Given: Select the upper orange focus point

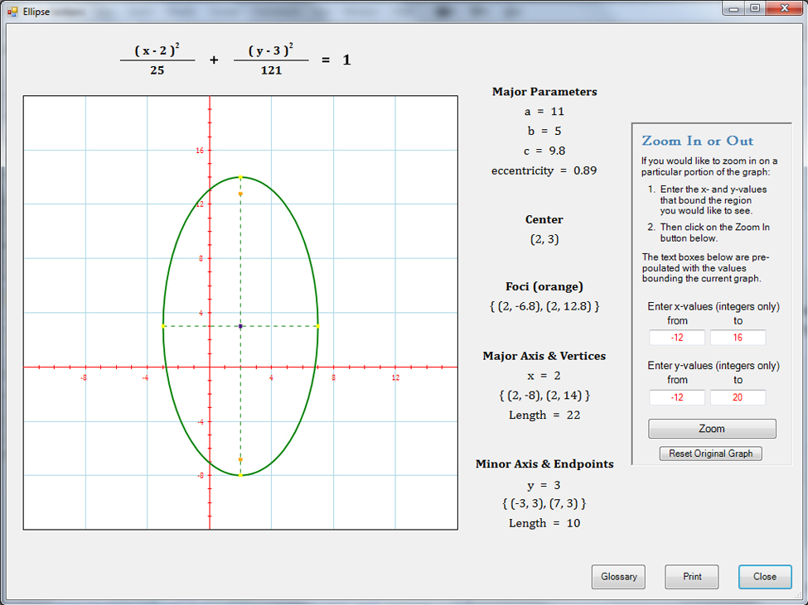Looking at the screenshot, I should [240, 194].
